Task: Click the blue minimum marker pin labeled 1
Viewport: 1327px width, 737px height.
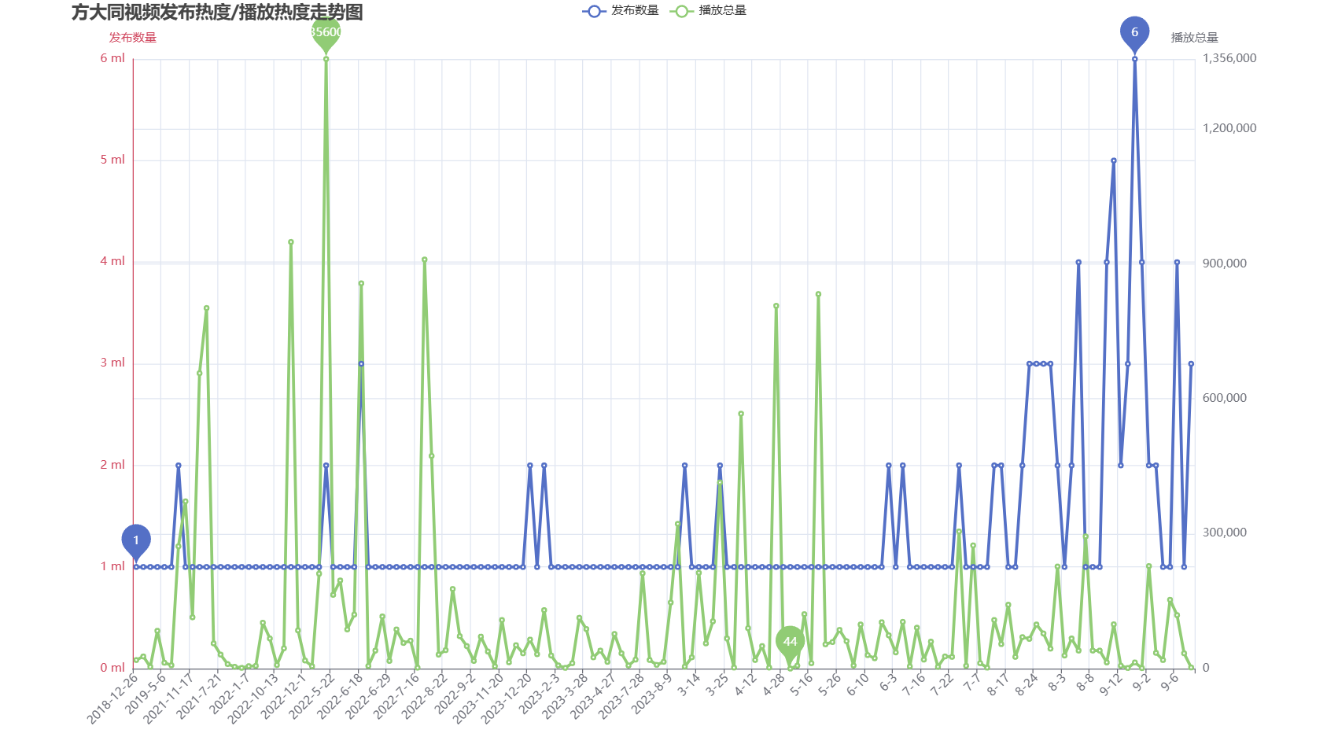Action: click(x=136, y=540)
